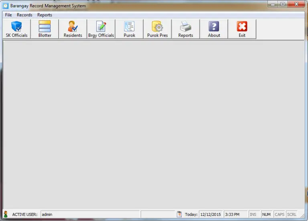Click the application icon in title bar

tap(6, 6)
